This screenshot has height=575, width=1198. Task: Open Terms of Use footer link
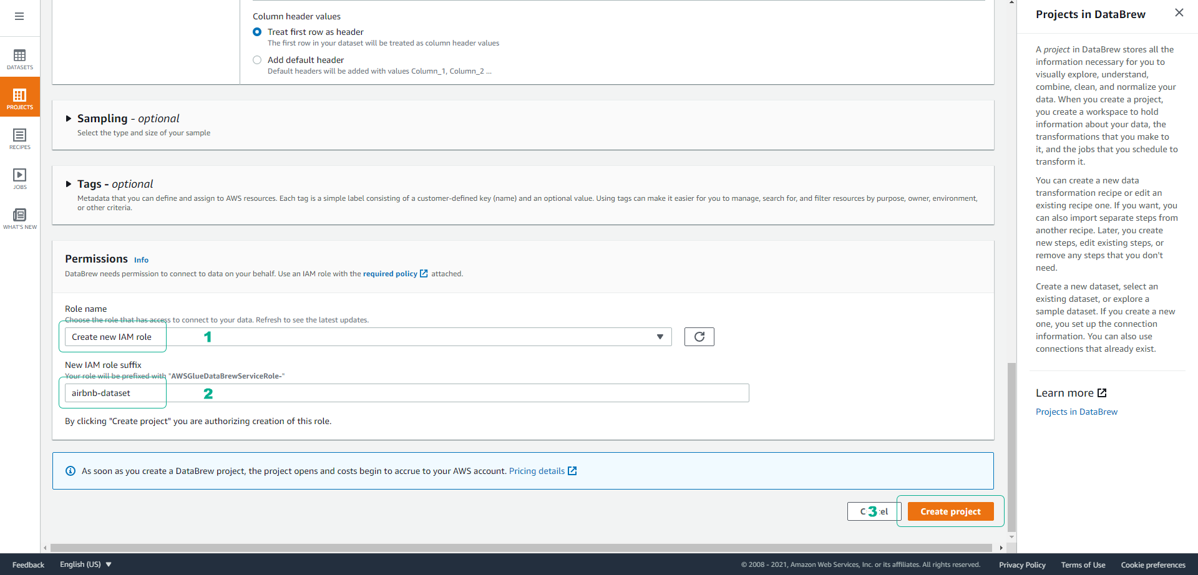(1083, 565)
